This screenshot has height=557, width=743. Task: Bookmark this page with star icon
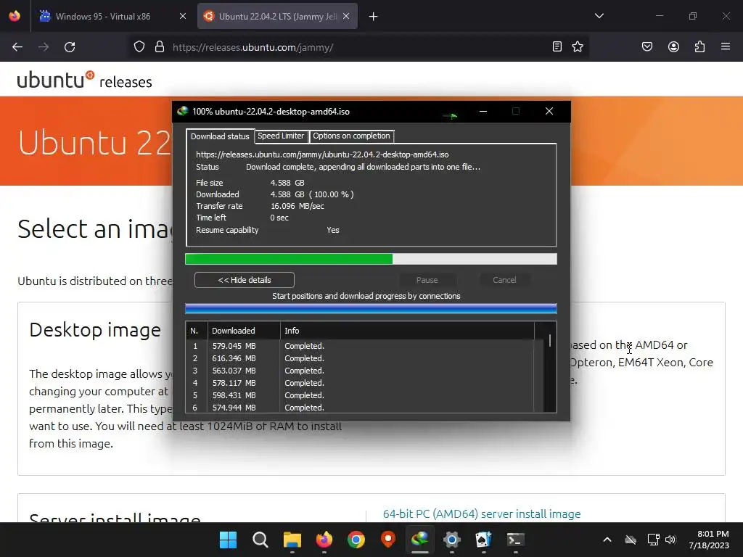click(x=577, y=46)
